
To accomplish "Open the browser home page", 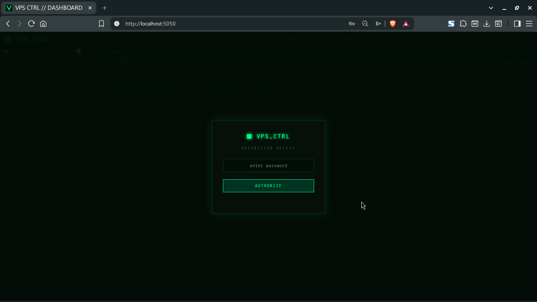I will pyautogui.click(x=43, y=24).
